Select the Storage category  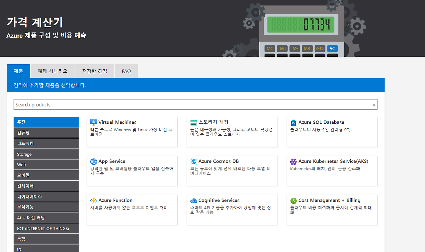tap(46, 154)
